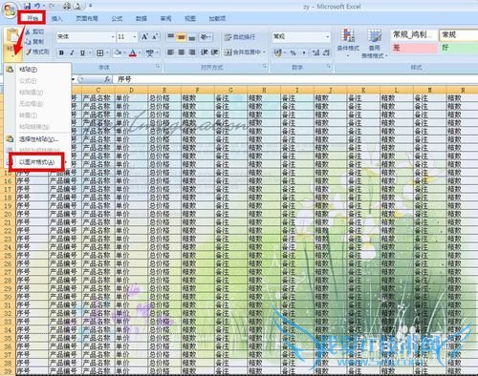Apply percent style with the % icon
Viewport: 478px width, 376px height.
point(293,52)
